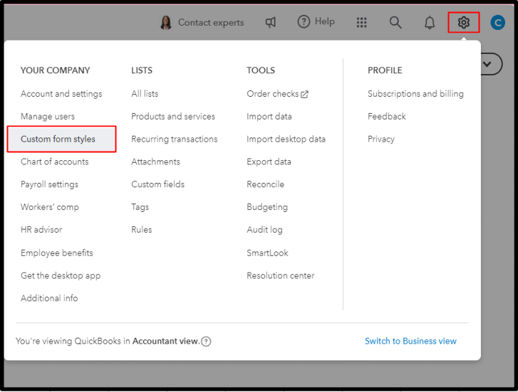Open Reconcile under Tools
518x392 pixels.
(265, 184)
